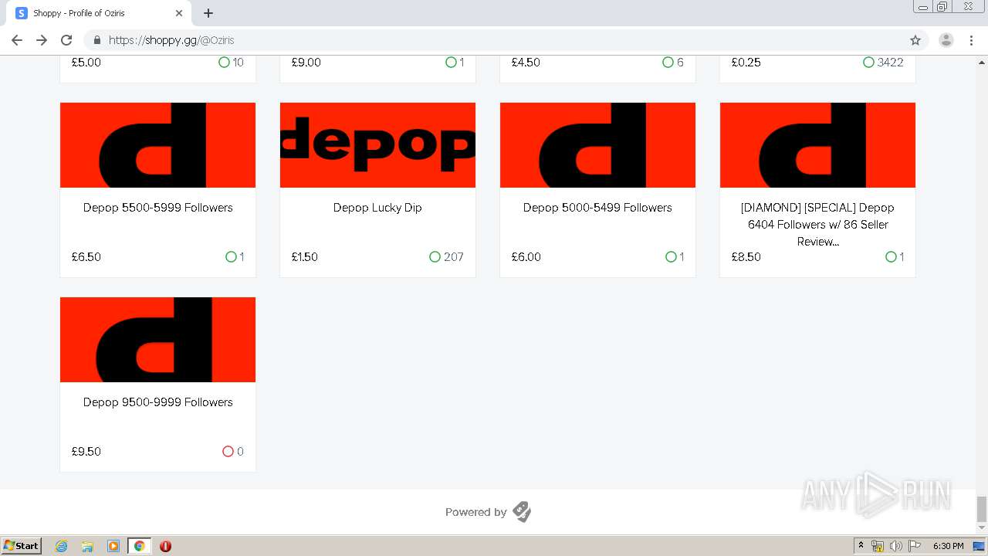Open the volume control in the tray
The image size is (988, 556).
[896, 546]
